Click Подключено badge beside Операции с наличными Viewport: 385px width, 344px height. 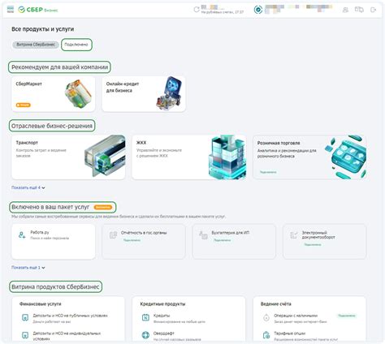pos(347,316)
